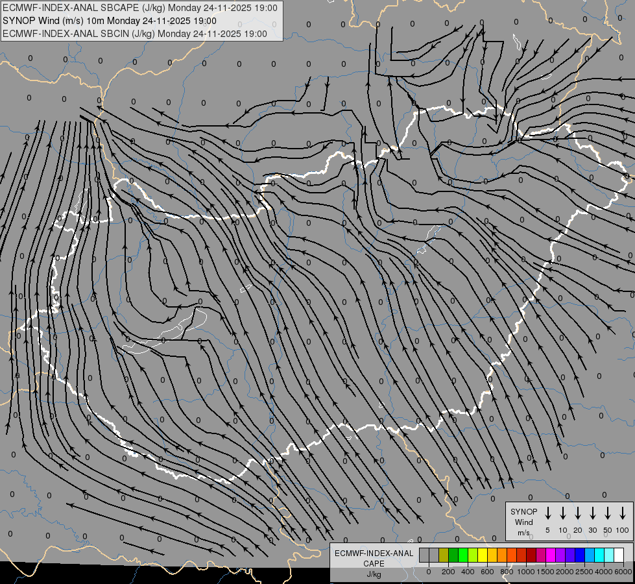Click the 20 value in the wind legend
The image size is (635, 584).
[577, 530]
